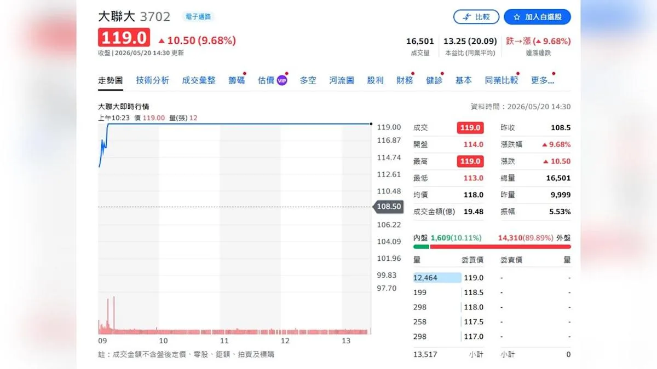Open the 估價 VIP tab
Image resolution: width=657 pixels, height=369 pixels.
click(272, 80)
